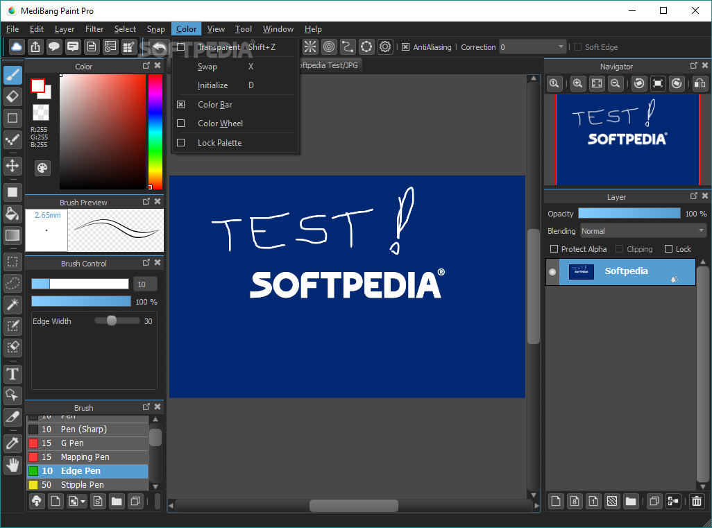712x528 pixels.
Task: Select the Lasso tool
Action: click(x=12, y=283)
